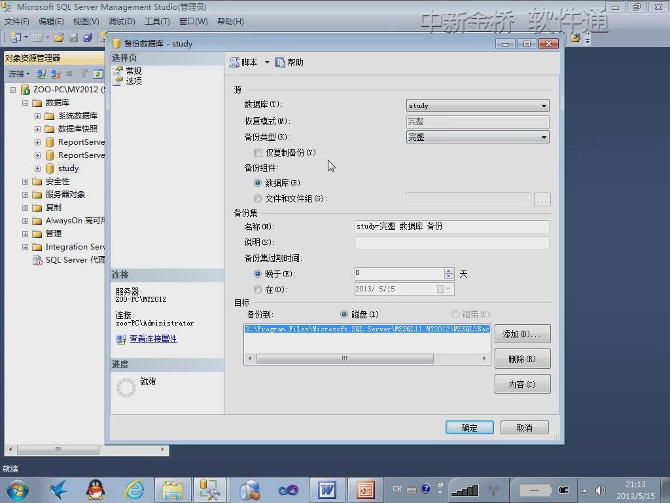Open the 帮助(H) menu
Image resolution: width=670 pixels, height=503 pixels.
[230, 22]
